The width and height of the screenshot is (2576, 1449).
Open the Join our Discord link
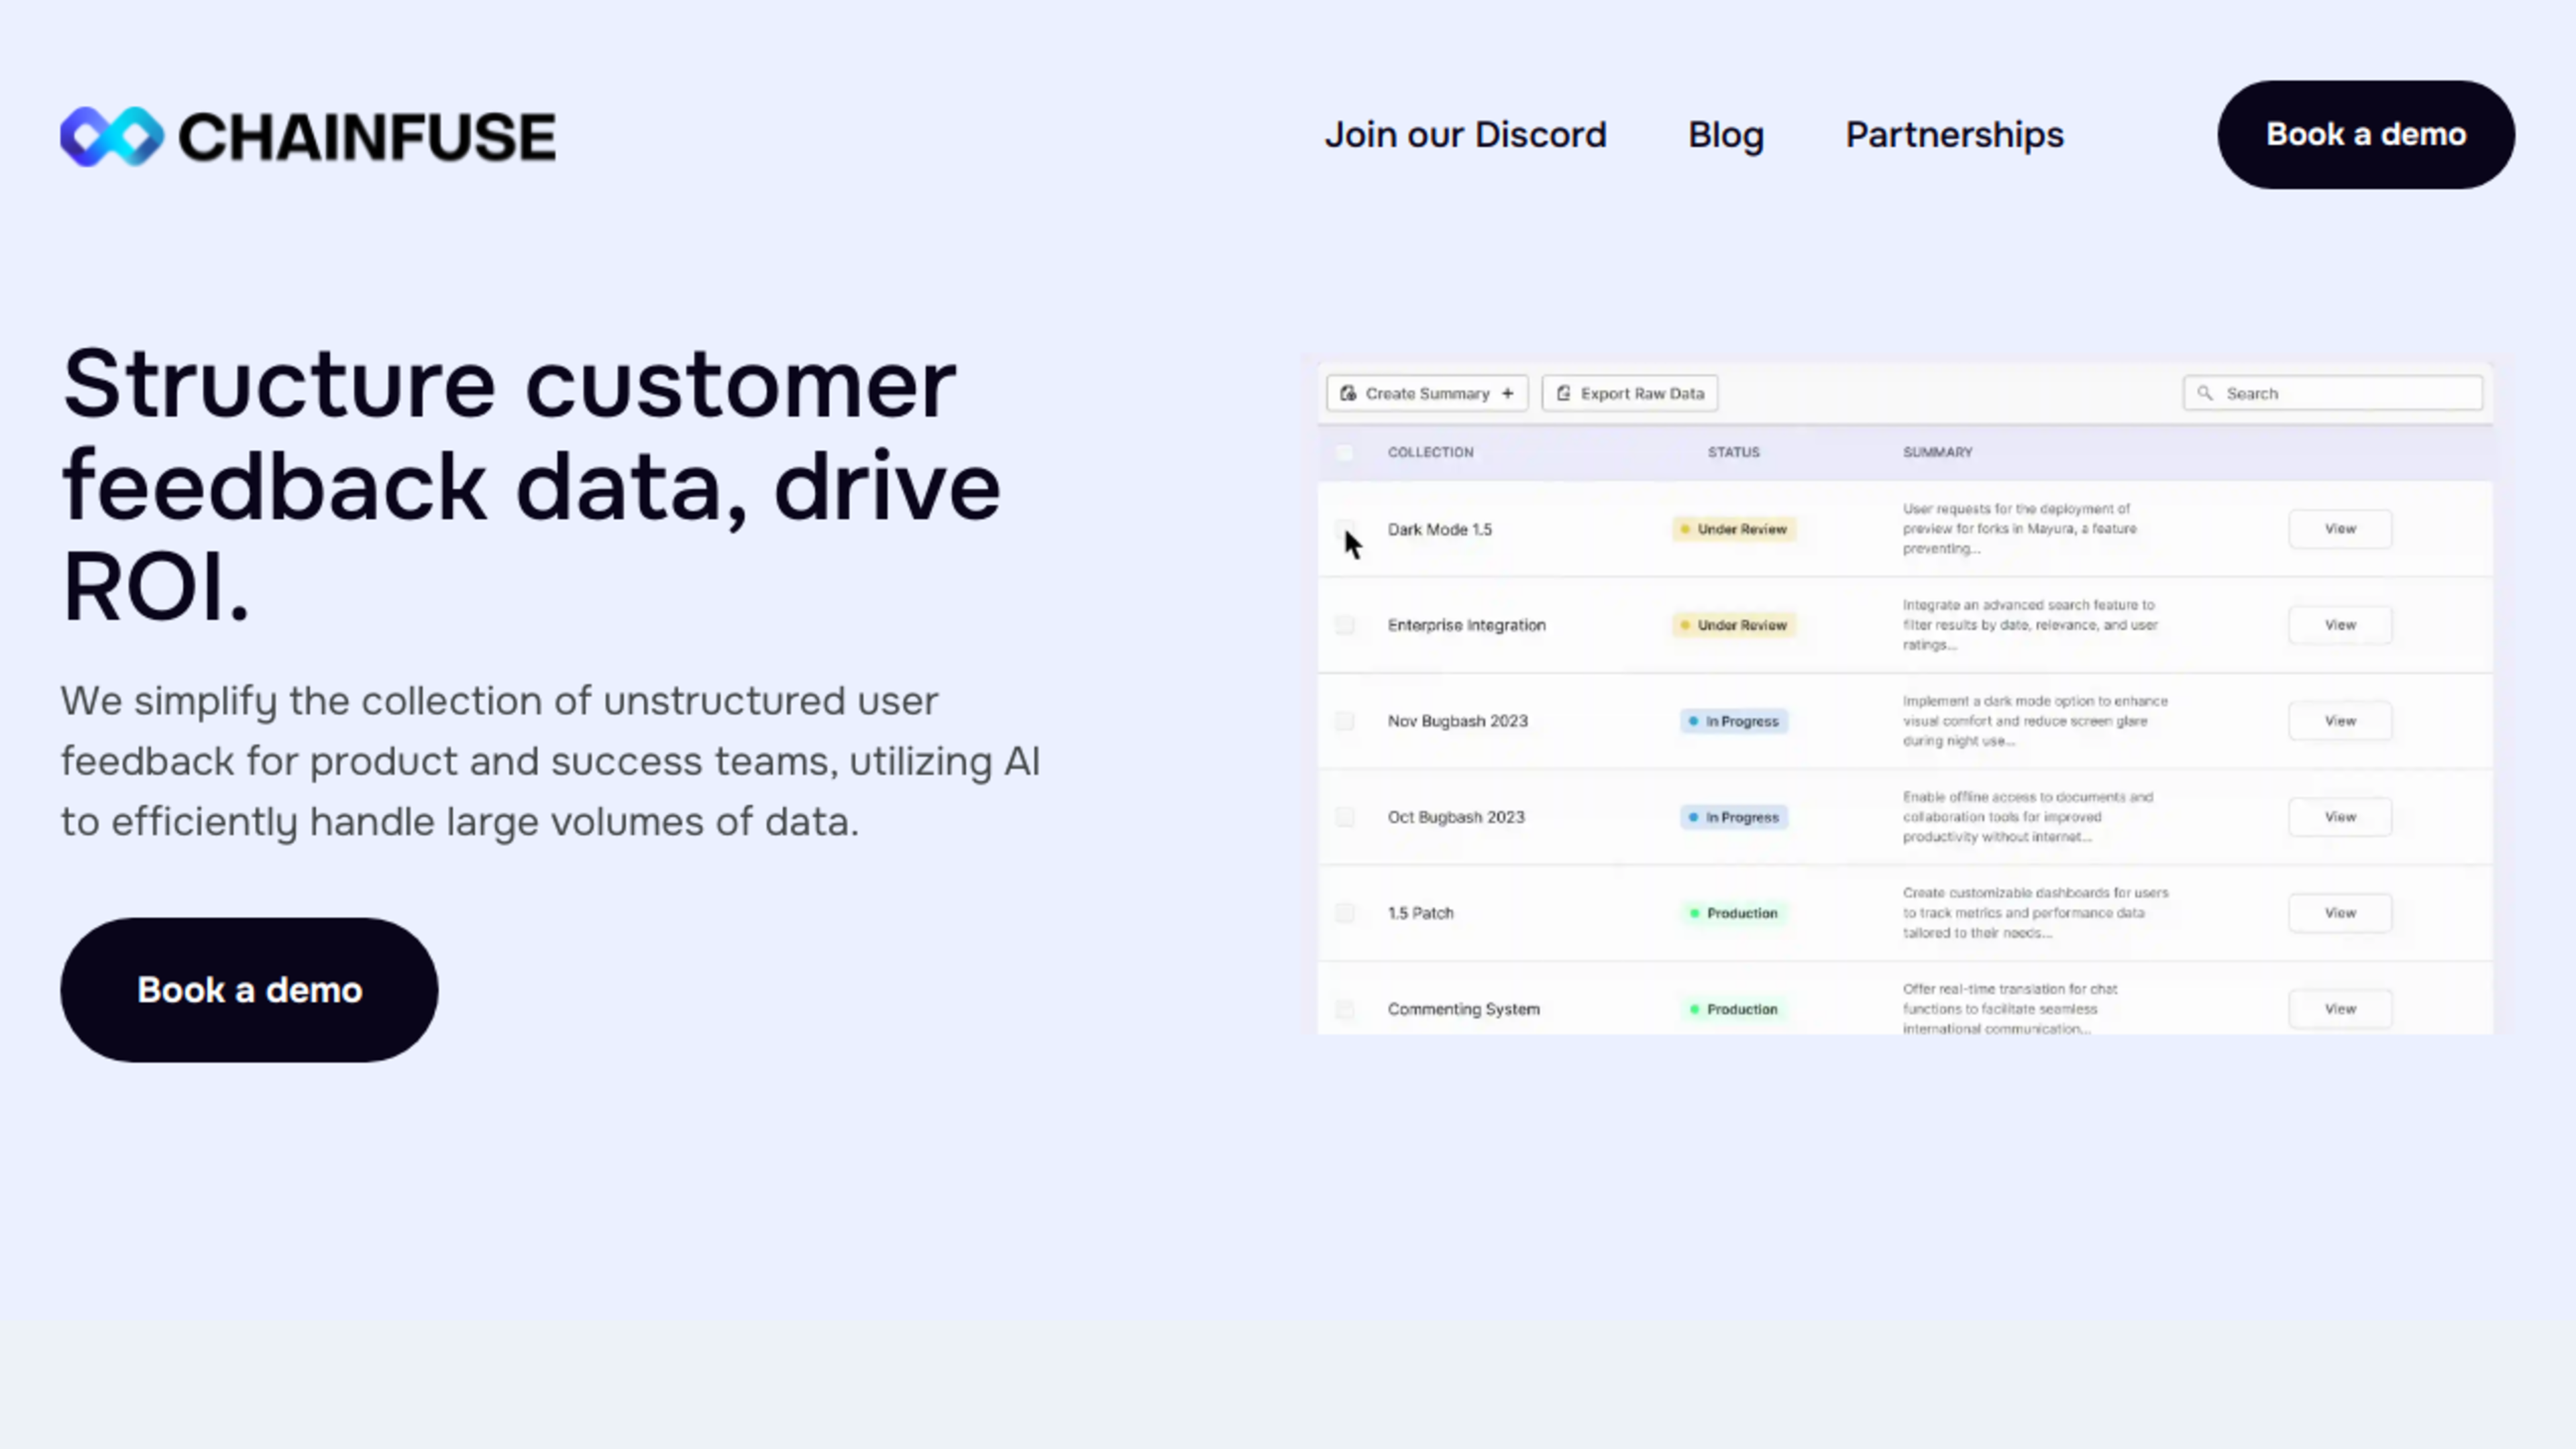(x=1465, y=135)
